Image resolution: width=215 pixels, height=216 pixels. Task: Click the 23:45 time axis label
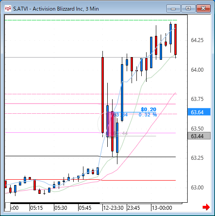tap(134, 208)
